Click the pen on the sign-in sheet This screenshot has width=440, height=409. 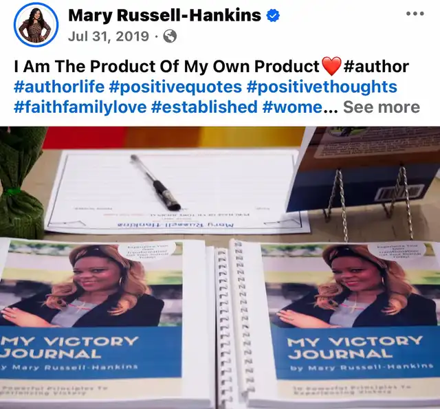[x=156, y=182]
